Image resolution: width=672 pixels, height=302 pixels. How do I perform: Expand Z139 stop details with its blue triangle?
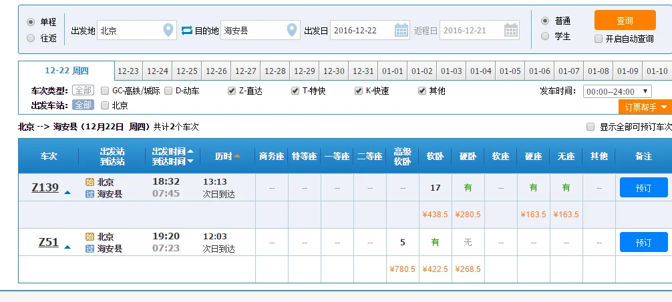(67, 193)
